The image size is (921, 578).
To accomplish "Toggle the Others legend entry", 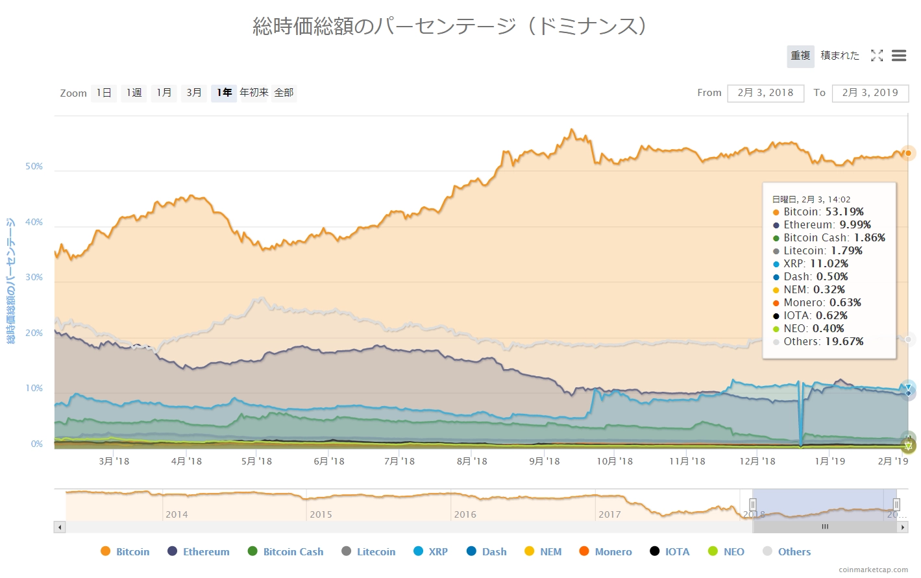I will click(x=787, y=551).
